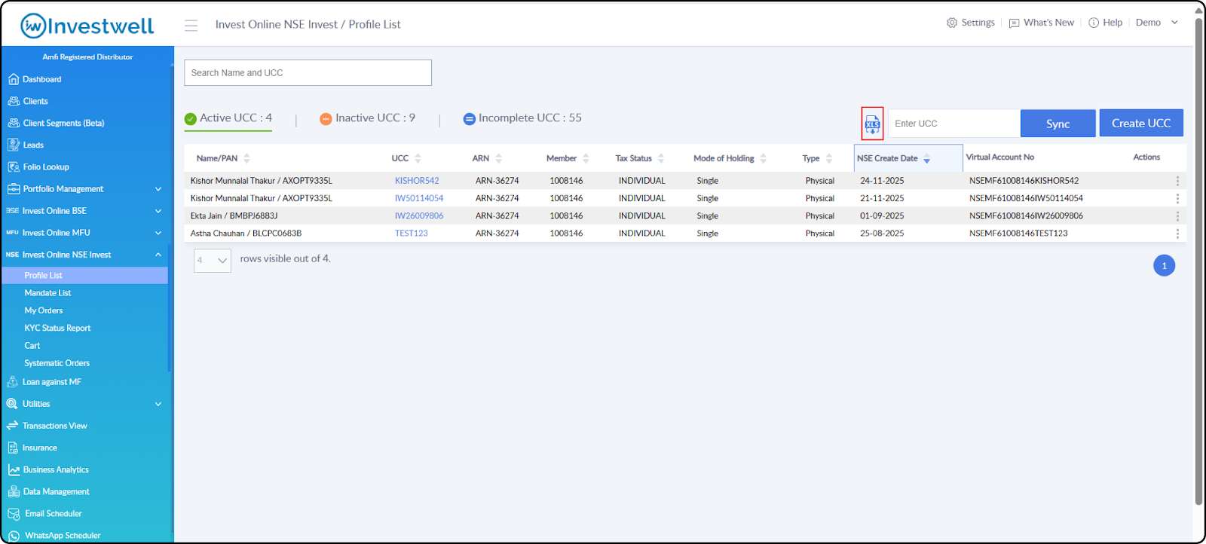
Task: Click the Investwell logo
Action: click(87, 26)
